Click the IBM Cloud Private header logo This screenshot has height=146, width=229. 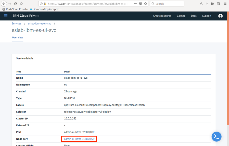click(26, 16)
